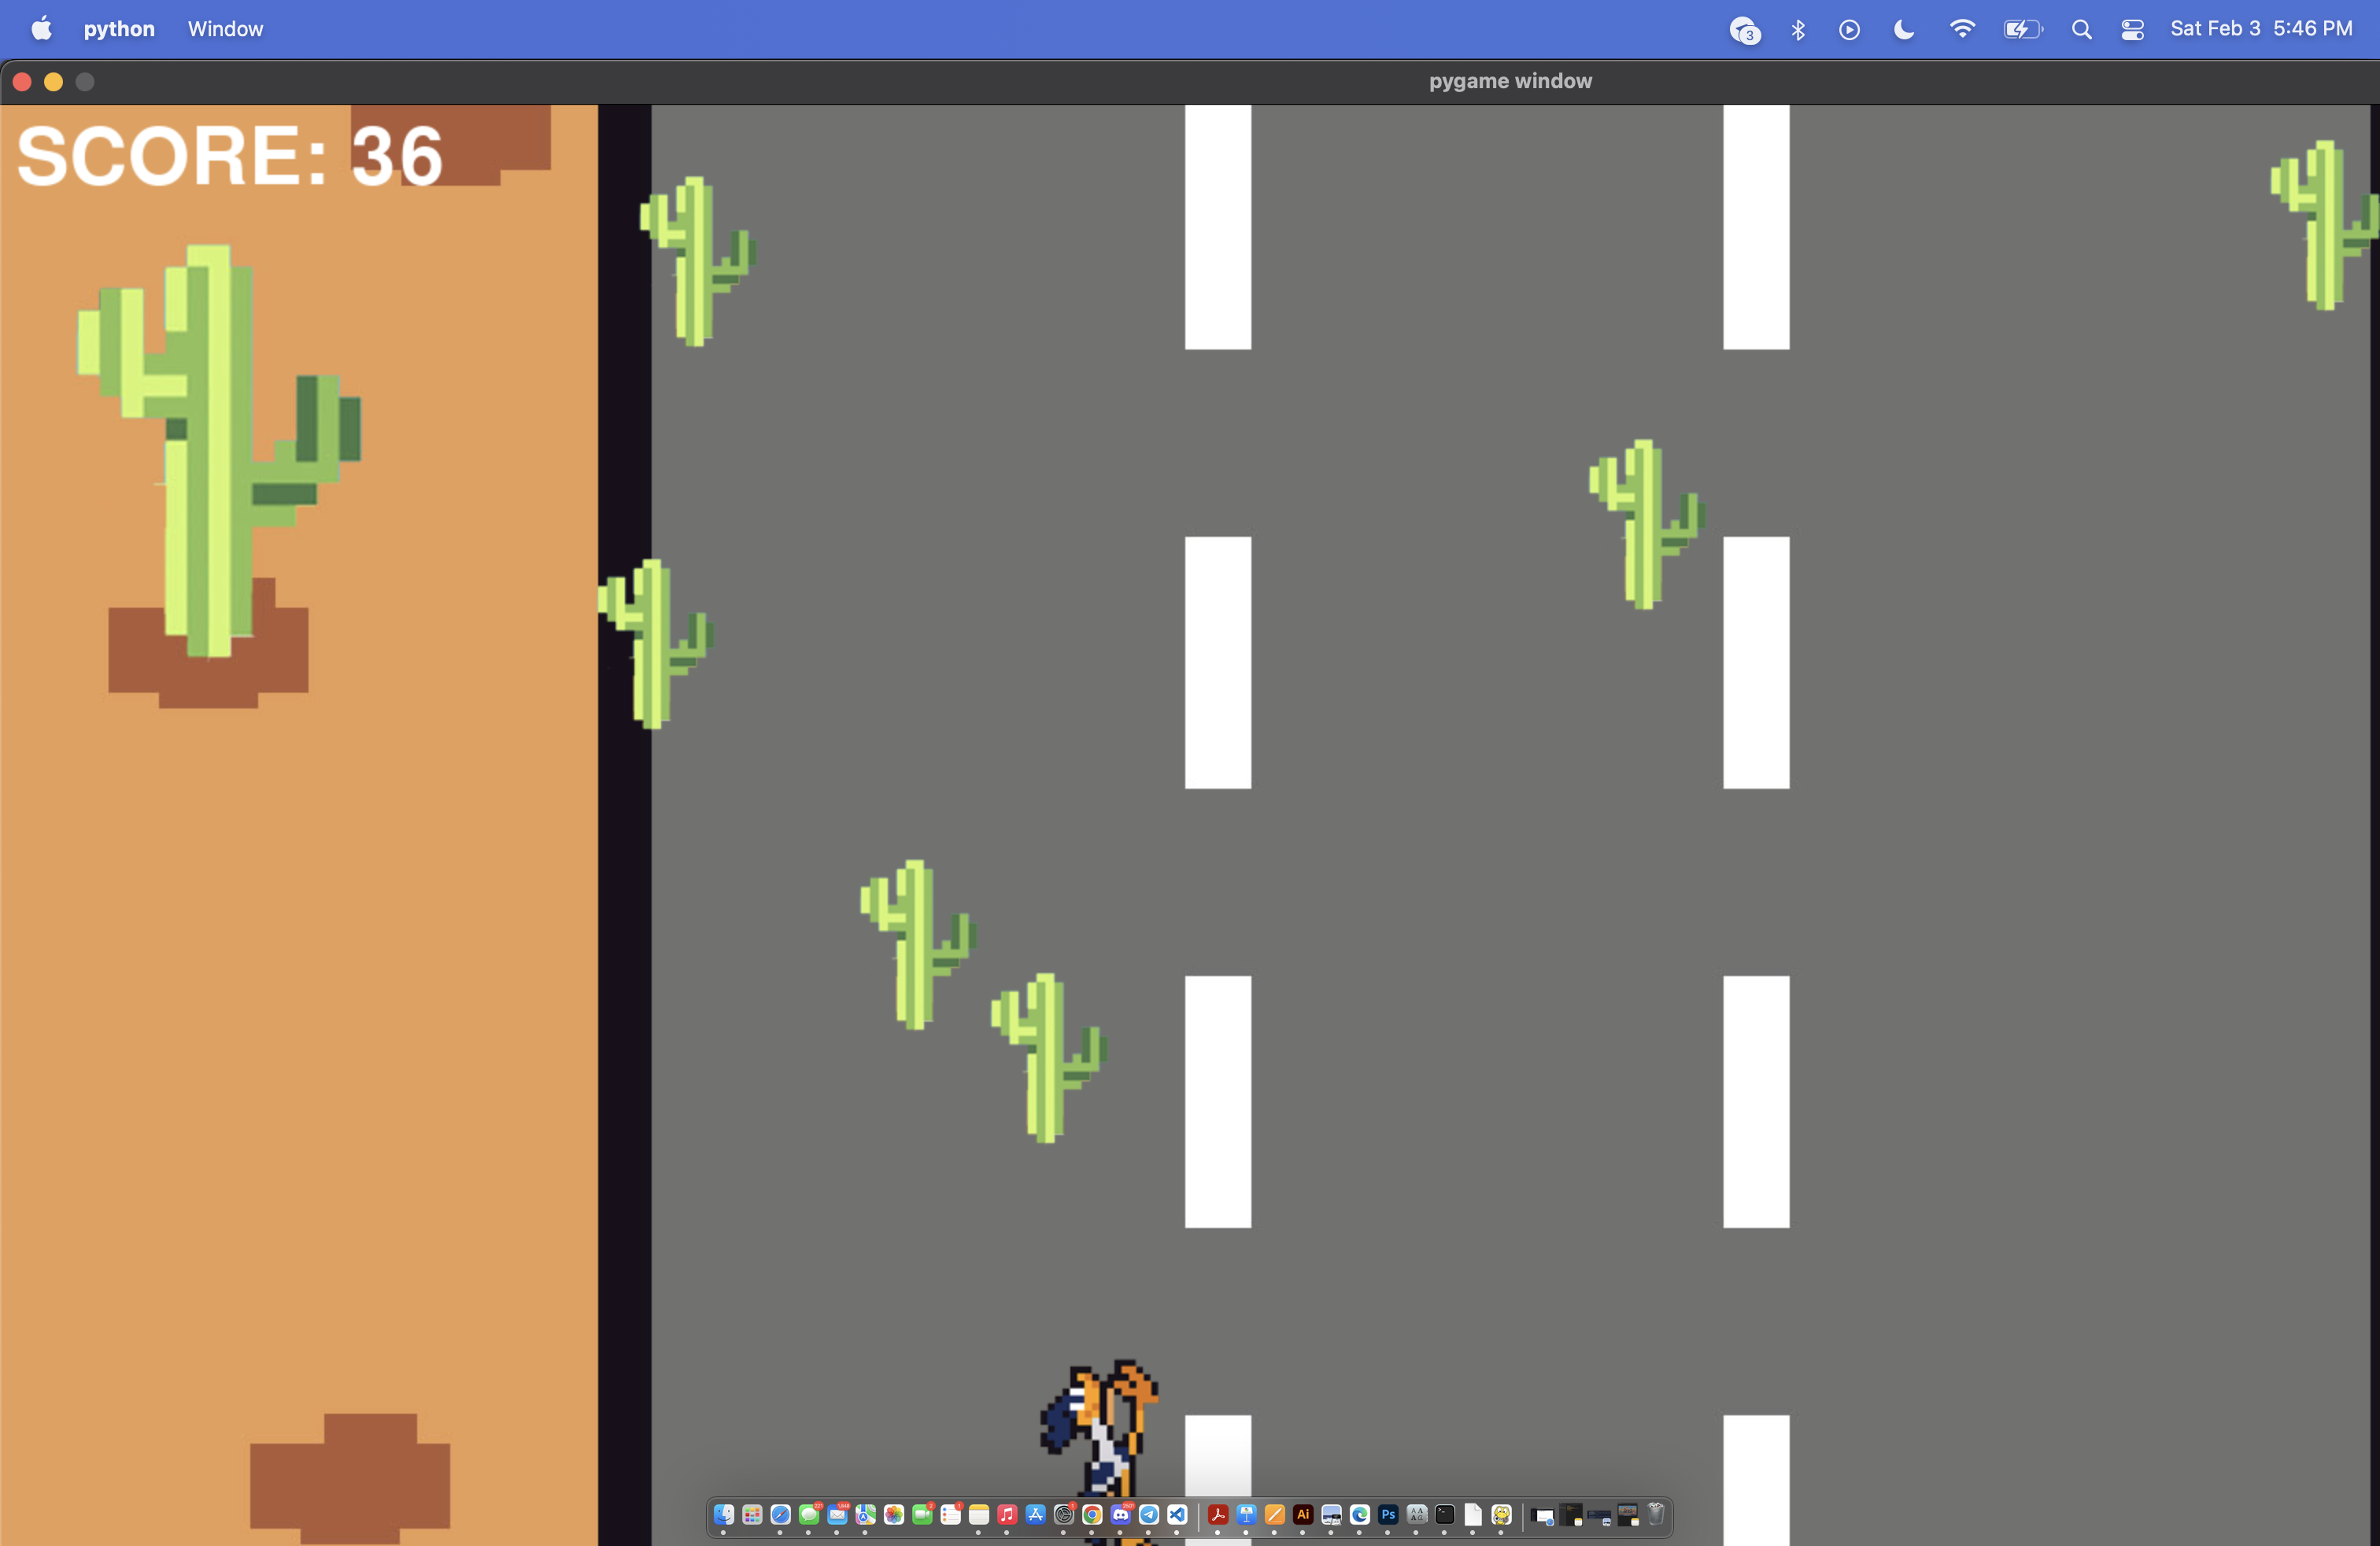Open Bluetooth status in menu bar
2380x1546 pixels.
(x=1798, y=30)
